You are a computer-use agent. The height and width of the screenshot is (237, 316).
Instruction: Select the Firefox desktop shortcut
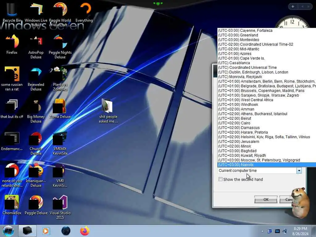[12, 44]
